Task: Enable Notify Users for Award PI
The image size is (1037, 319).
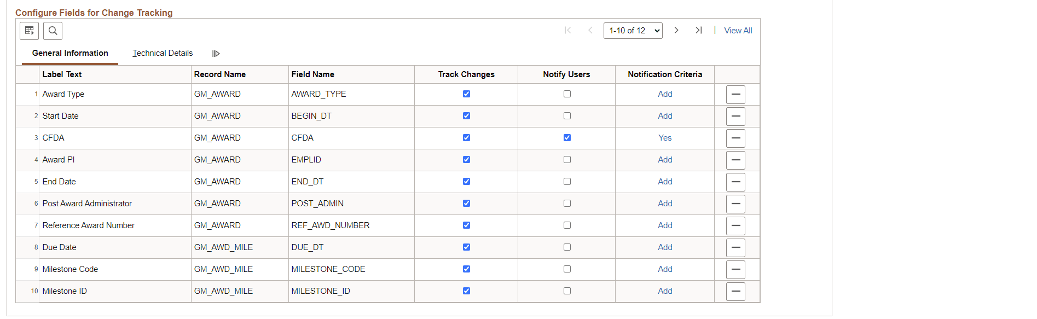Action: coord(567,160)
